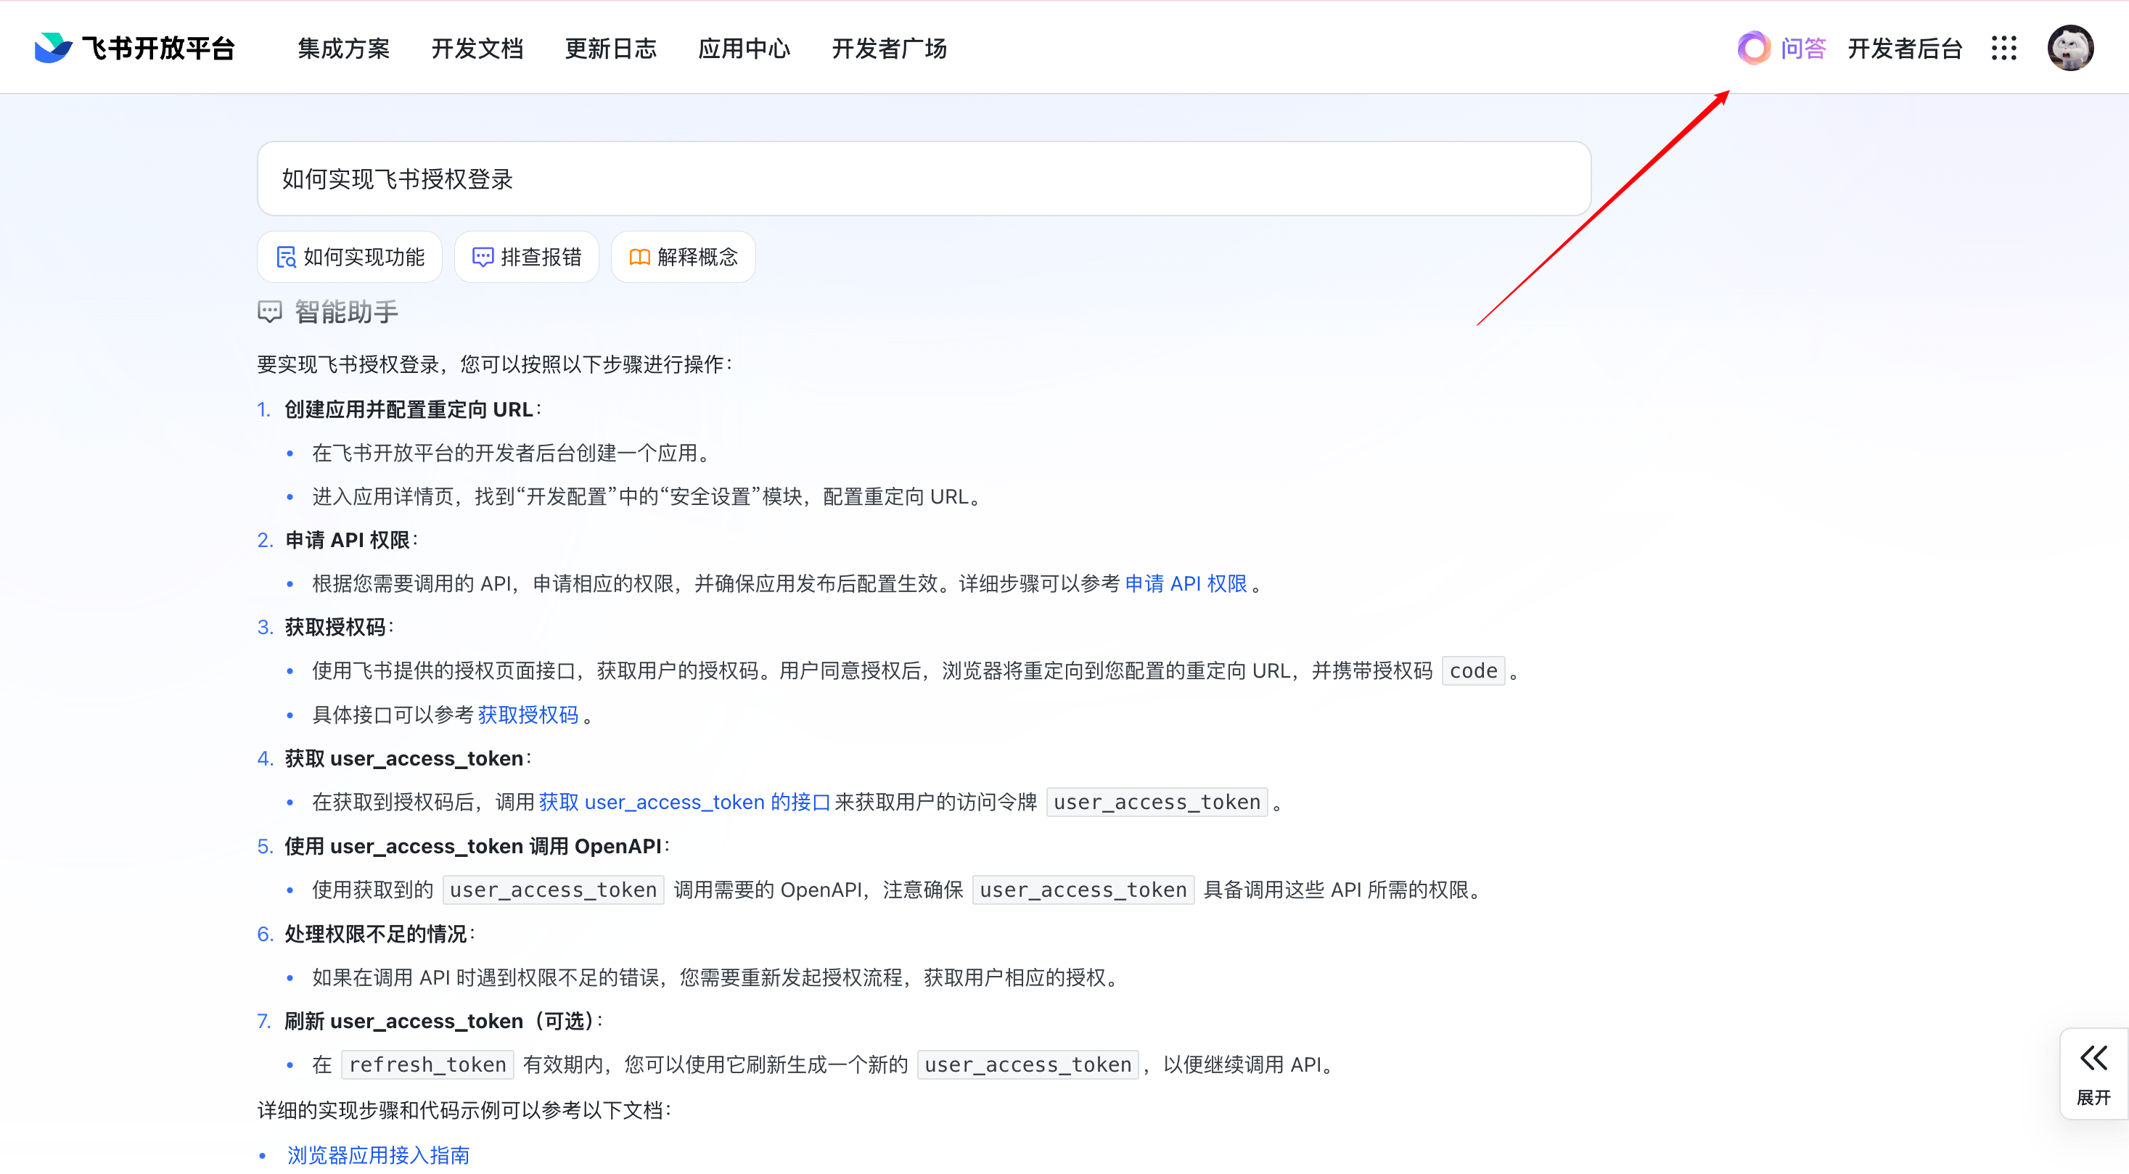This screenshot has height=1174, width=2129.
Task: Visit 开发者广场 in the top nav
Action: click(890, 49)
